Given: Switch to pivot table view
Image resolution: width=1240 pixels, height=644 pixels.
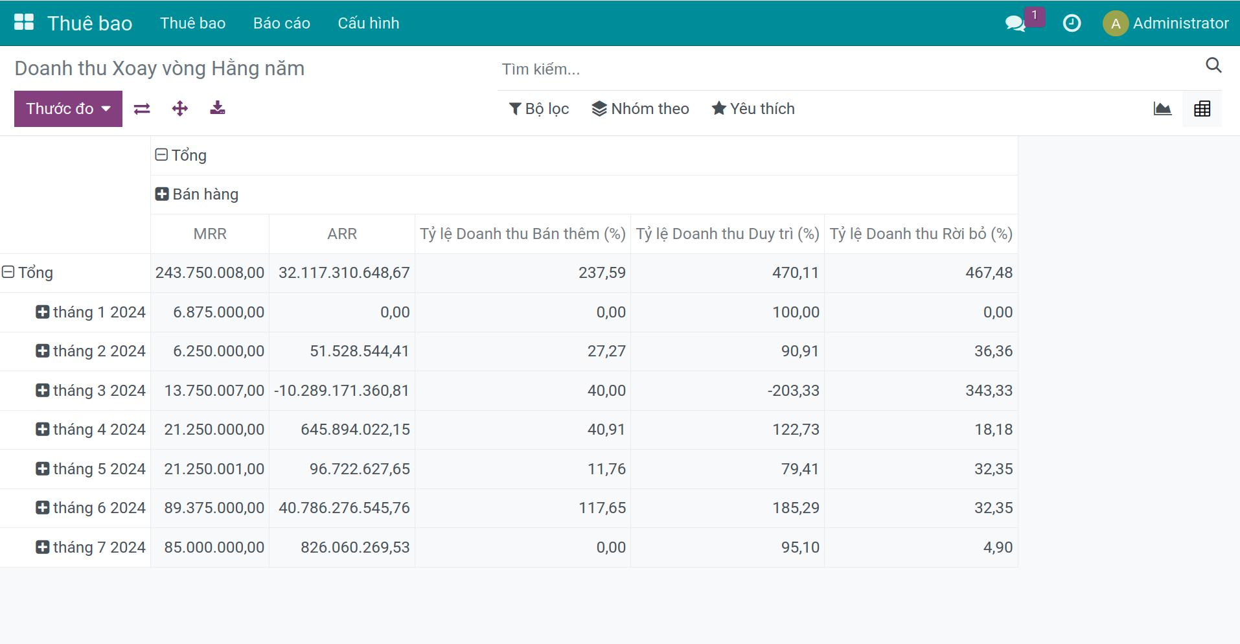Looking at the screenshot, I should [1202, 109].
